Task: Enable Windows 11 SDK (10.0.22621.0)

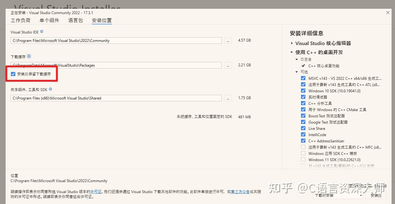Action: 303,160
